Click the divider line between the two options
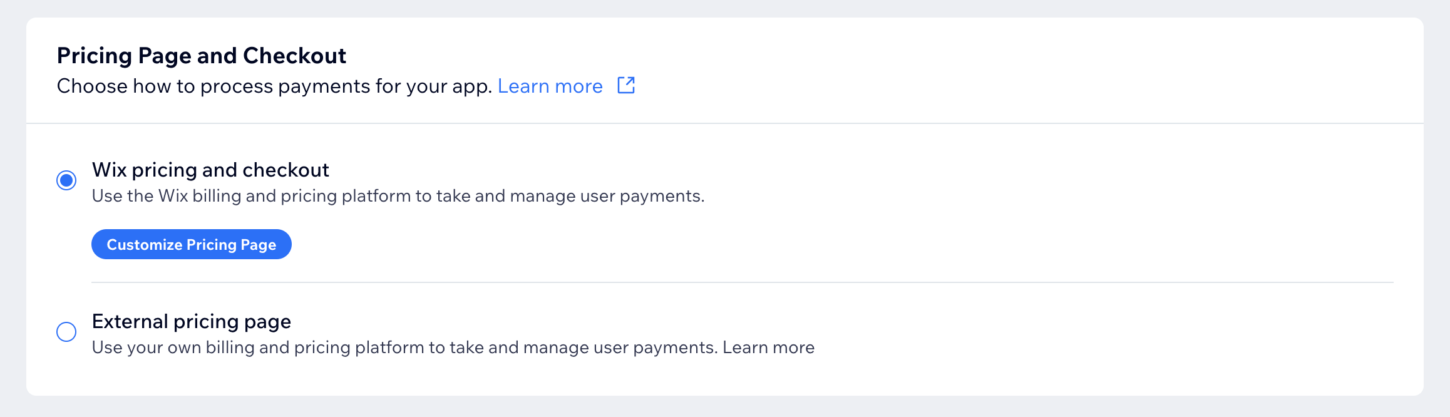Screen dimensions: 1450x417 click(743, 282)
